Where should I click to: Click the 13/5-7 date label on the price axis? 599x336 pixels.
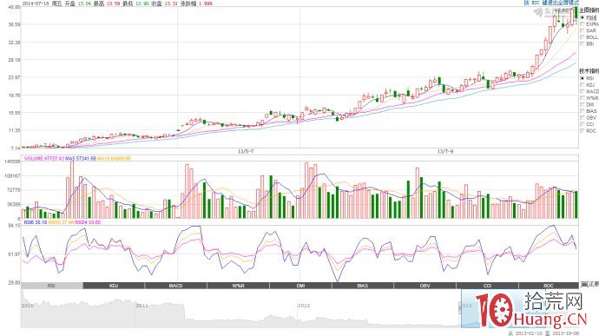[246, 151]
